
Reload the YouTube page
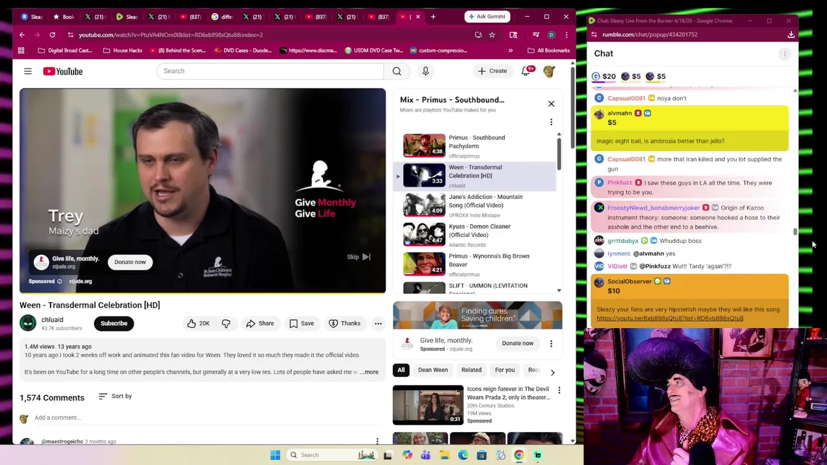point(52,35)
